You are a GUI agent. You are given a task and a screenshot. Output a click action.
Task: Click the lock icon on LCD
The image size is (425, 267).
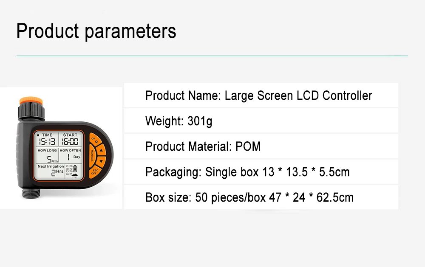pyautogui.click(x=38, y=135)
